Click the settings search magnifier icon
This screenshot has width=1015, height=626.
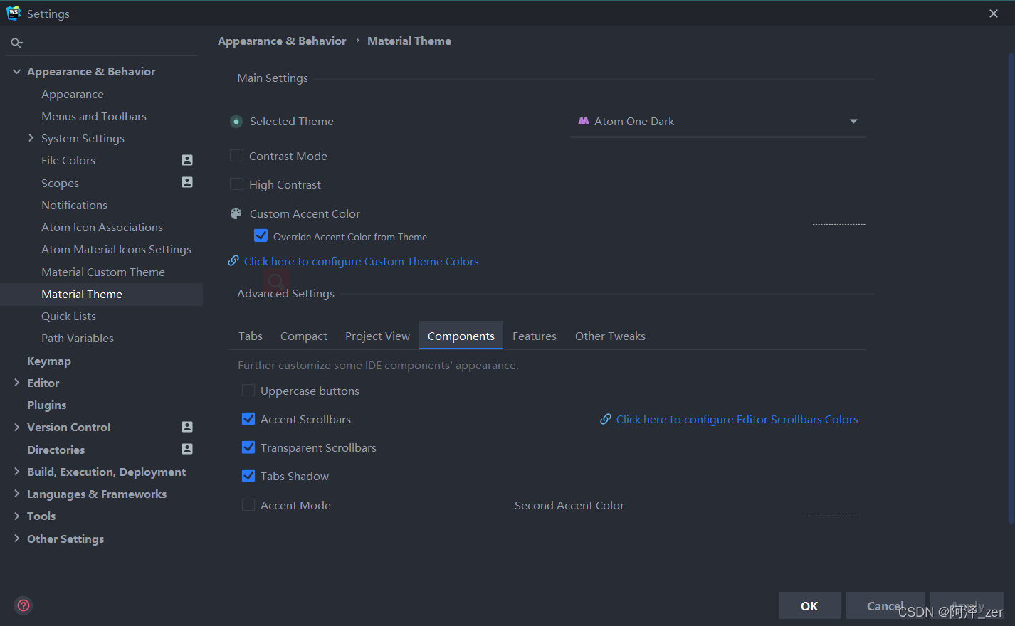16,43
